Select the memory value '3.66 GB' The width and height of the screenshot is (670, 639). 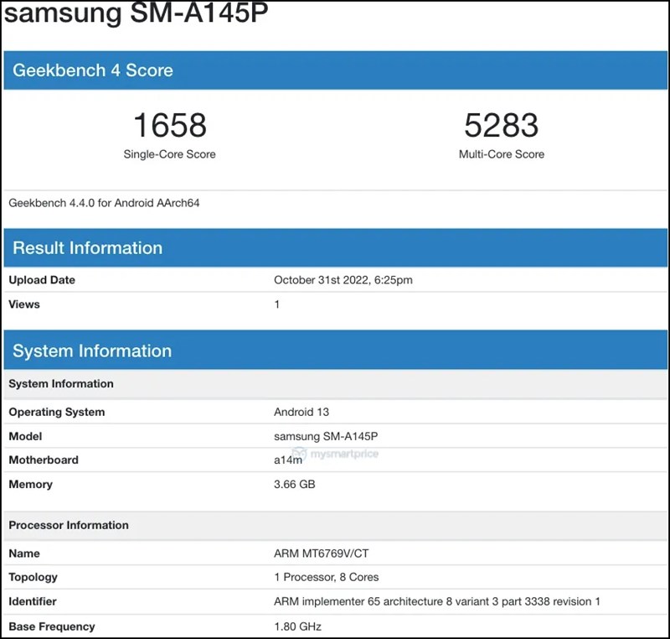[x=295, y=484]
